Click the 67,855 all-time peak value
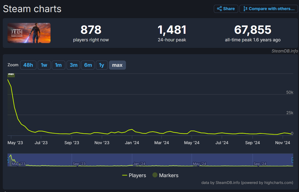Screen dimensions: 299x192 (x=253, y=30)
